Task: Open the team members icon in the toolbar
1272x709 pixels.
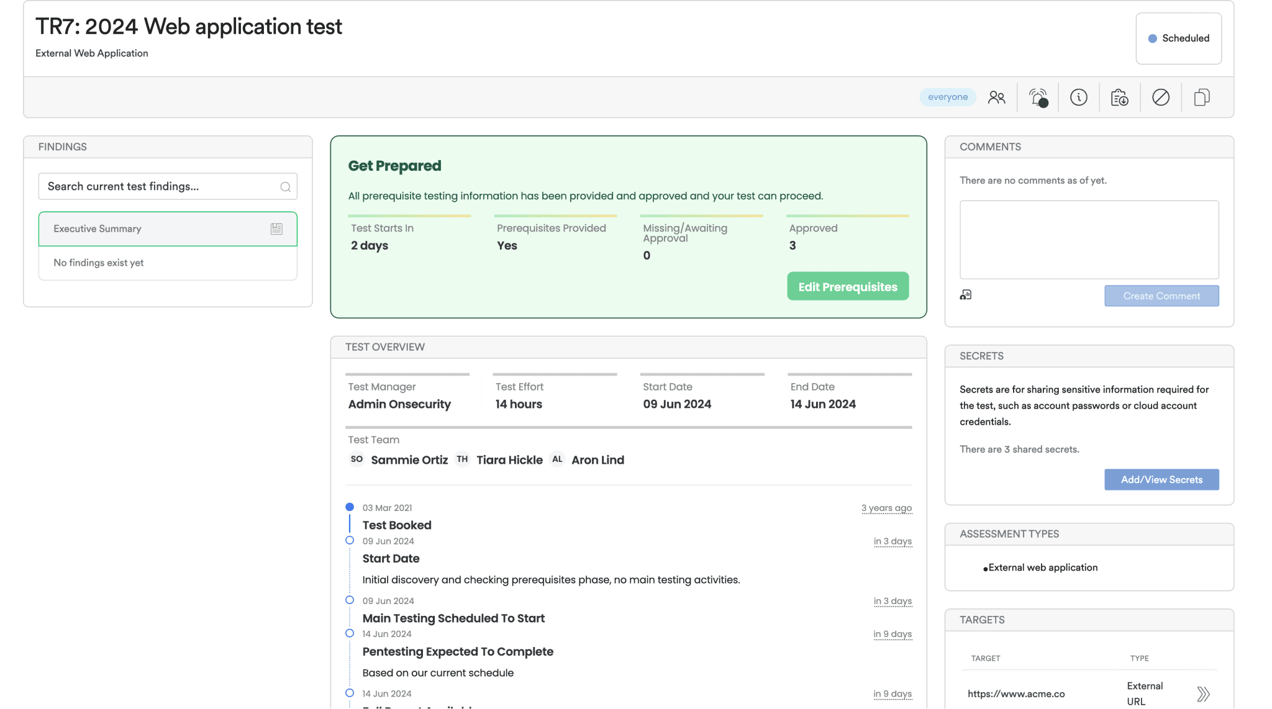Action: pos(997,97)
